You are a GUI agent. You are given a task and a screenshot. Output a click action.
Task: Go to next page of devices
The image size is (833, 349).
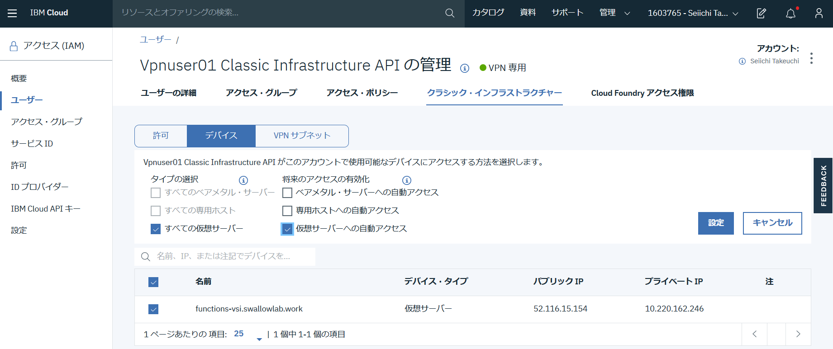(798, 334)
